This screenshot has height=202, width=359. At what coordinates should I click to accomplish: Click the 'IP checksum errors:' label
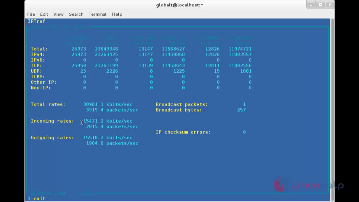pos(183,132)
